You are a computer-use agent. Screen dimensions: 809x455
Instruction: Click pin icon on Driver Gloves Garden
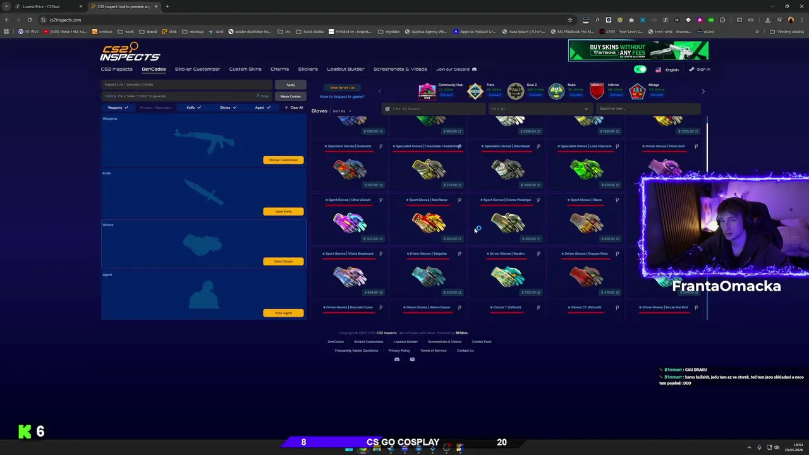pos(538,253)
